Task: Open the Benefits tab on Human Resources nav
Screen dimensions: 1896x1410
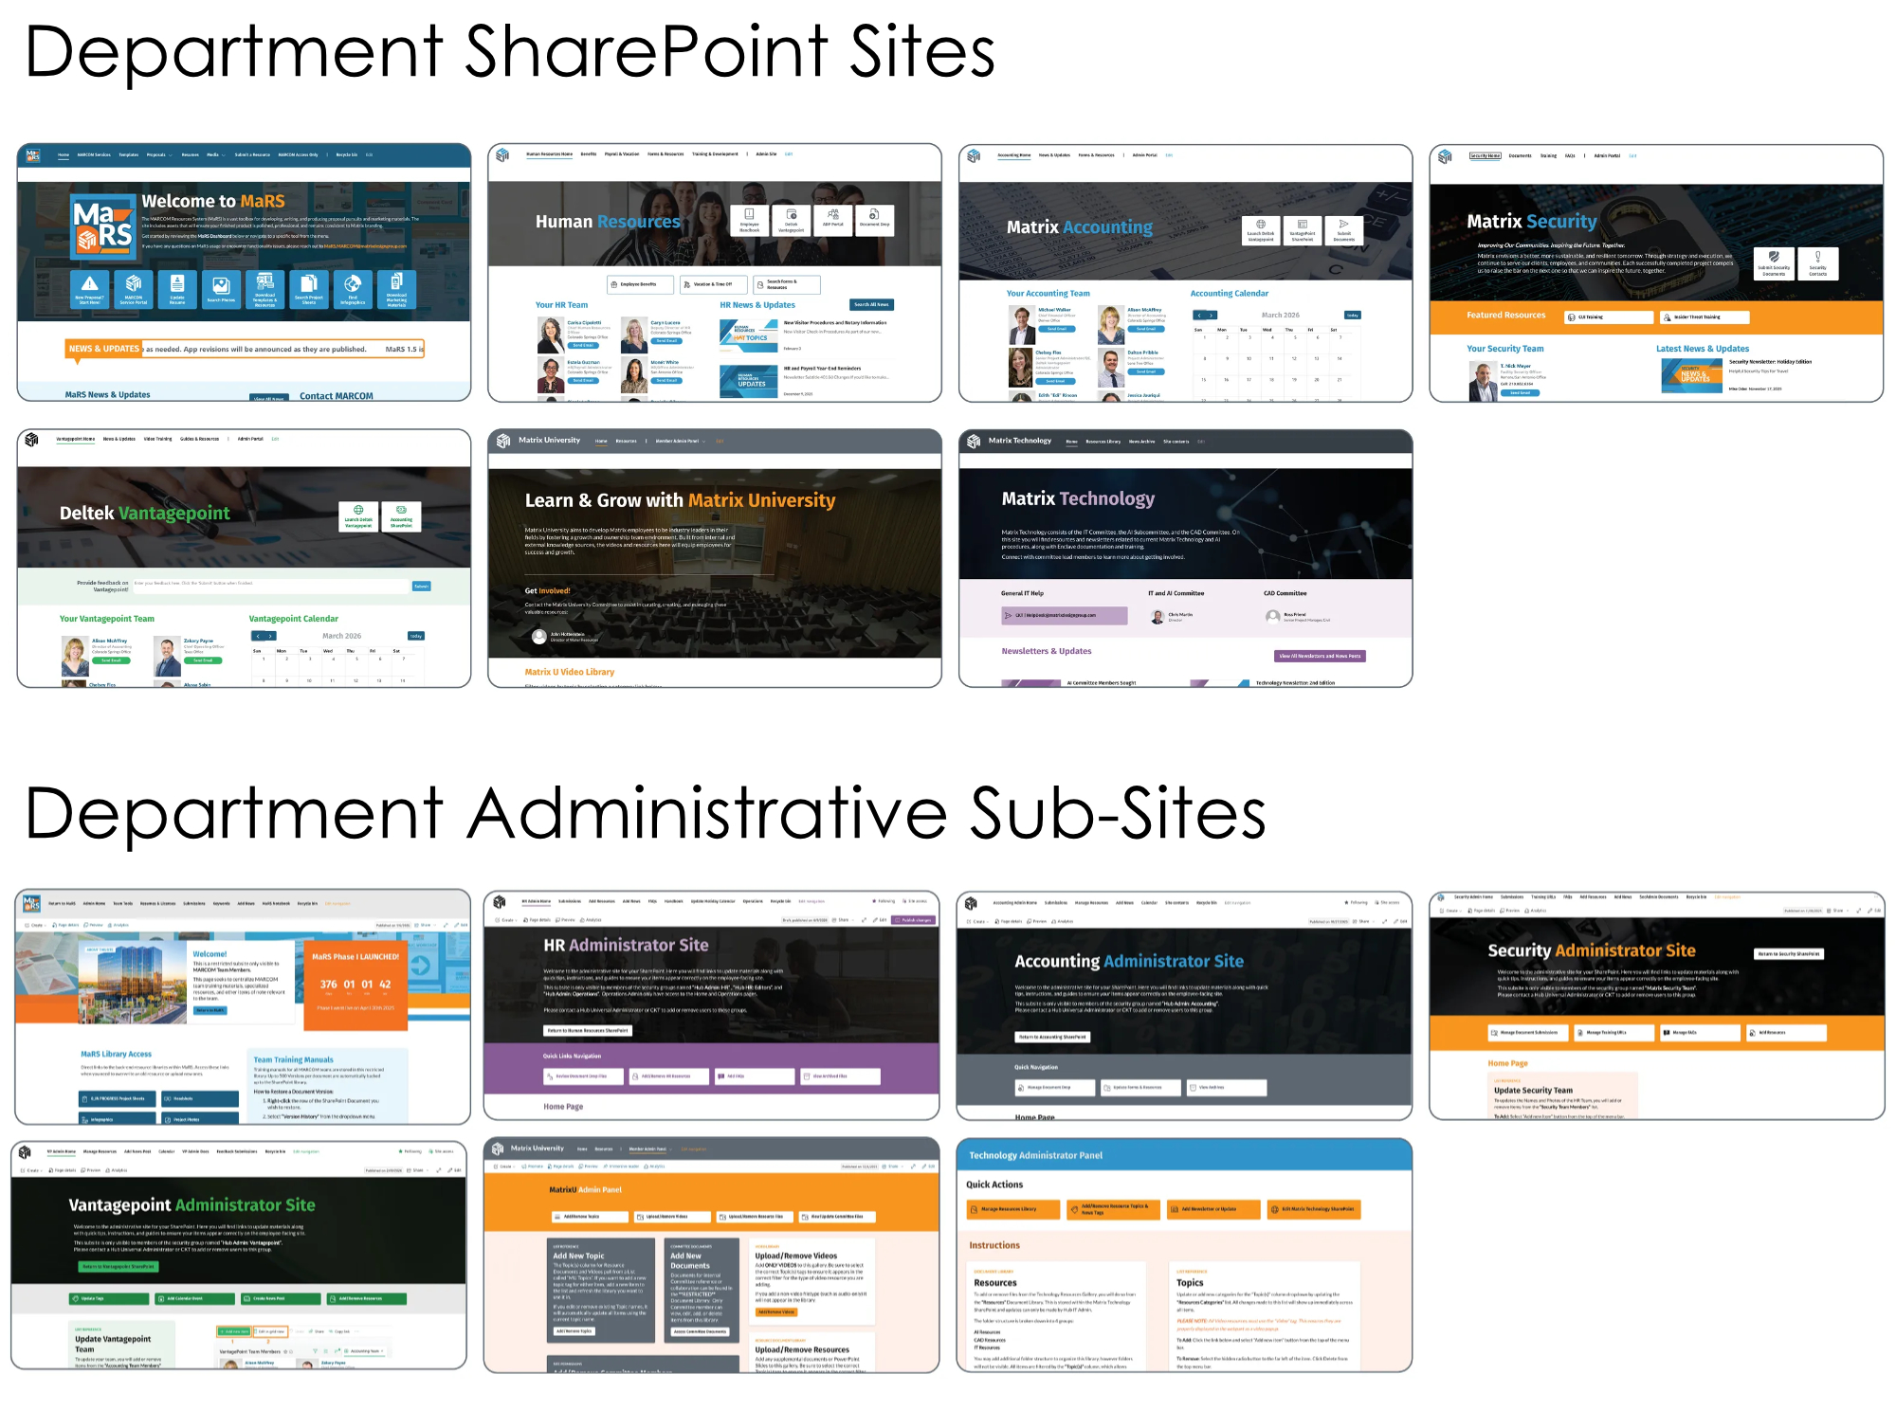Action: 589,154
